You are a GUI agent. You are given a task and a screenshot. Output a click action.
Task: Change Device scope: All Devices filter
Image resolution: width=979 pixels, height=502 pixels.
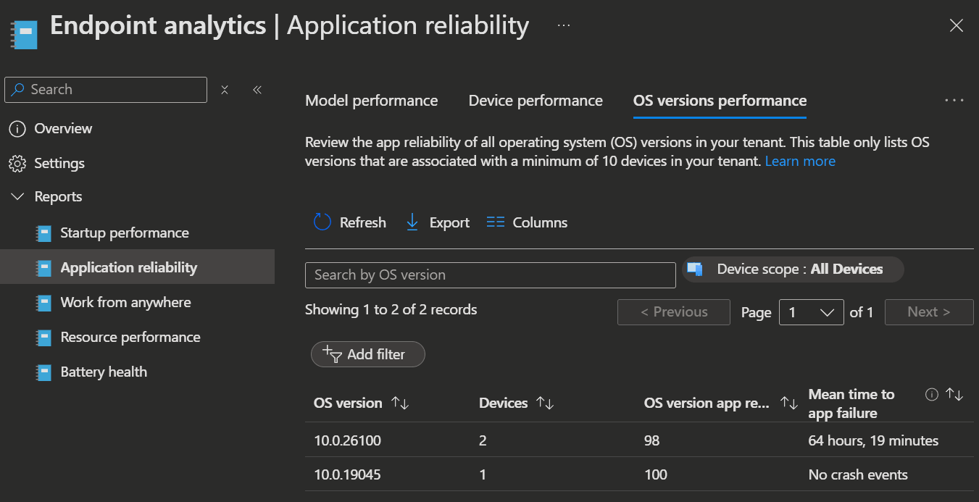[x=793, y=269]
